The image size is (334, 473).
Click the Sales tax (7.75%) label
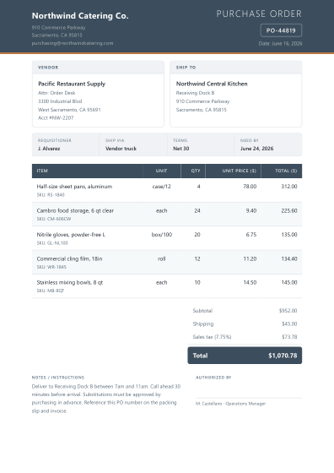pyautogui.click(x=212, y=337)
